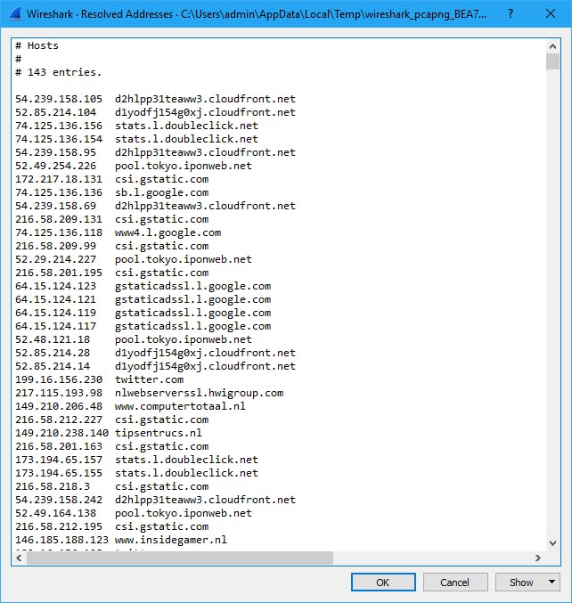Select the 52.85.214.28 cloudfront entry
Image resolution: width=572 pixels, height=603 pixels.
pyautogui.click(x=155, y=353)
